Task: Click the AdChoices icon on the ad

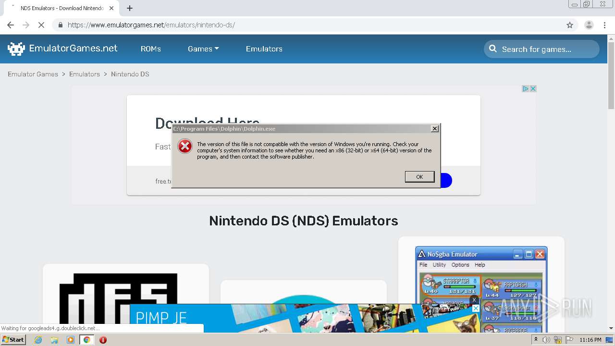Action: [x=526, y=89]
